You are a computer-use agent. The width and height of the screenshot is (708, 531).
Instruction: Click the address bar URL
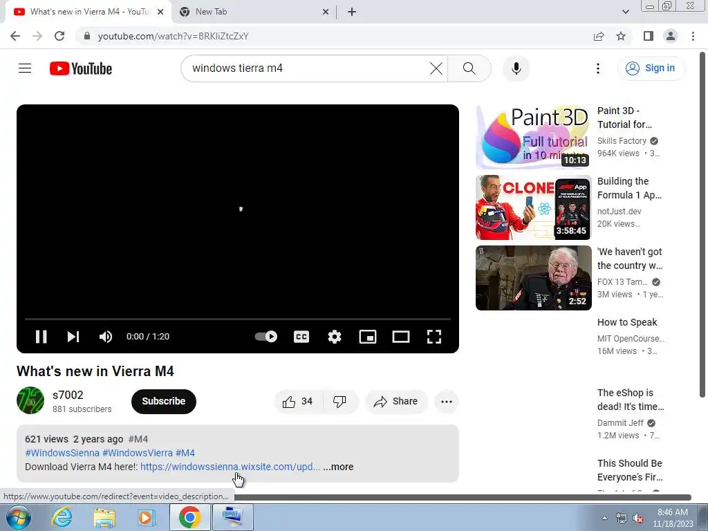point(173,36)
